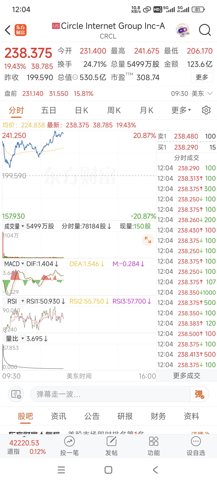Viewport: 217px width, 483px height.
Task: Tap the 买1 bid price row
Action: point(187,147)
